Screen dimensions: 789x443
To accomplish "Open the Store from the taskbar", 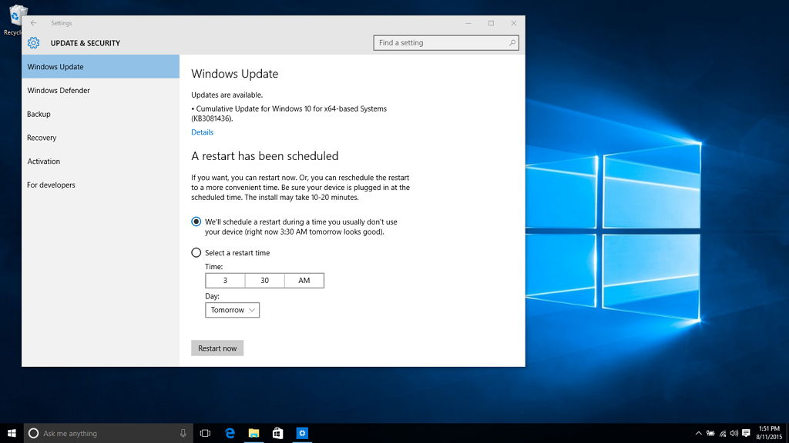I will pos(277,433).
